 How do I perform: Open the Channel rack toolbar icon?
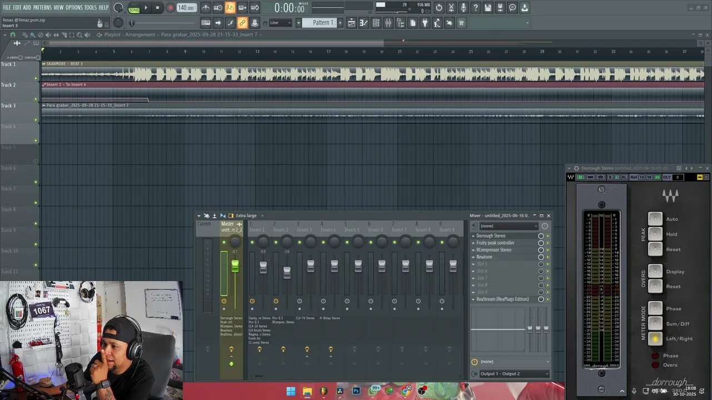376,23
